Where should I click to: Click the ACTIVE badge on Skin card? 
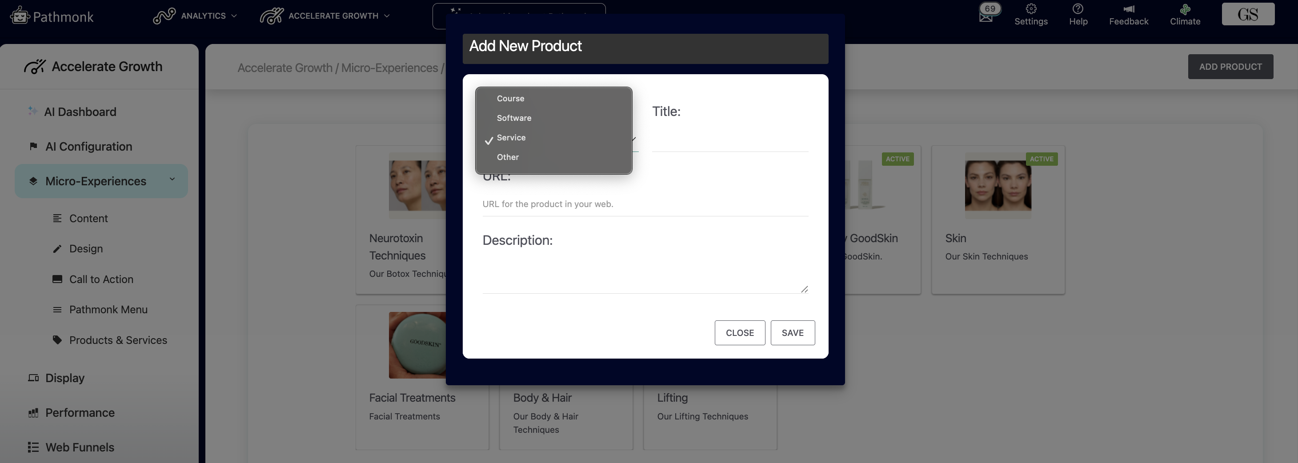point(1042,159)
